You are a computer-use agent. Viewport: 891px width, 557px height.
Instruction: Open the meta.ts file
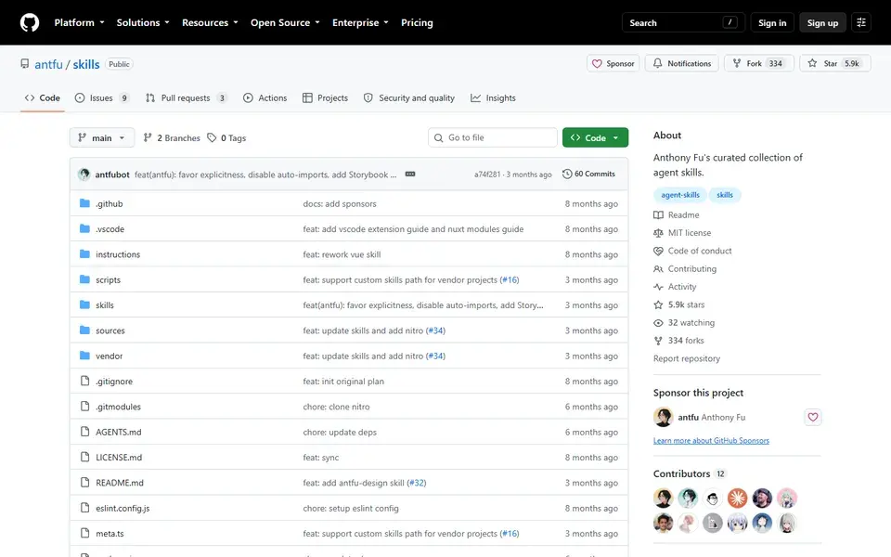pyautogui.click(x=110, y=534)
